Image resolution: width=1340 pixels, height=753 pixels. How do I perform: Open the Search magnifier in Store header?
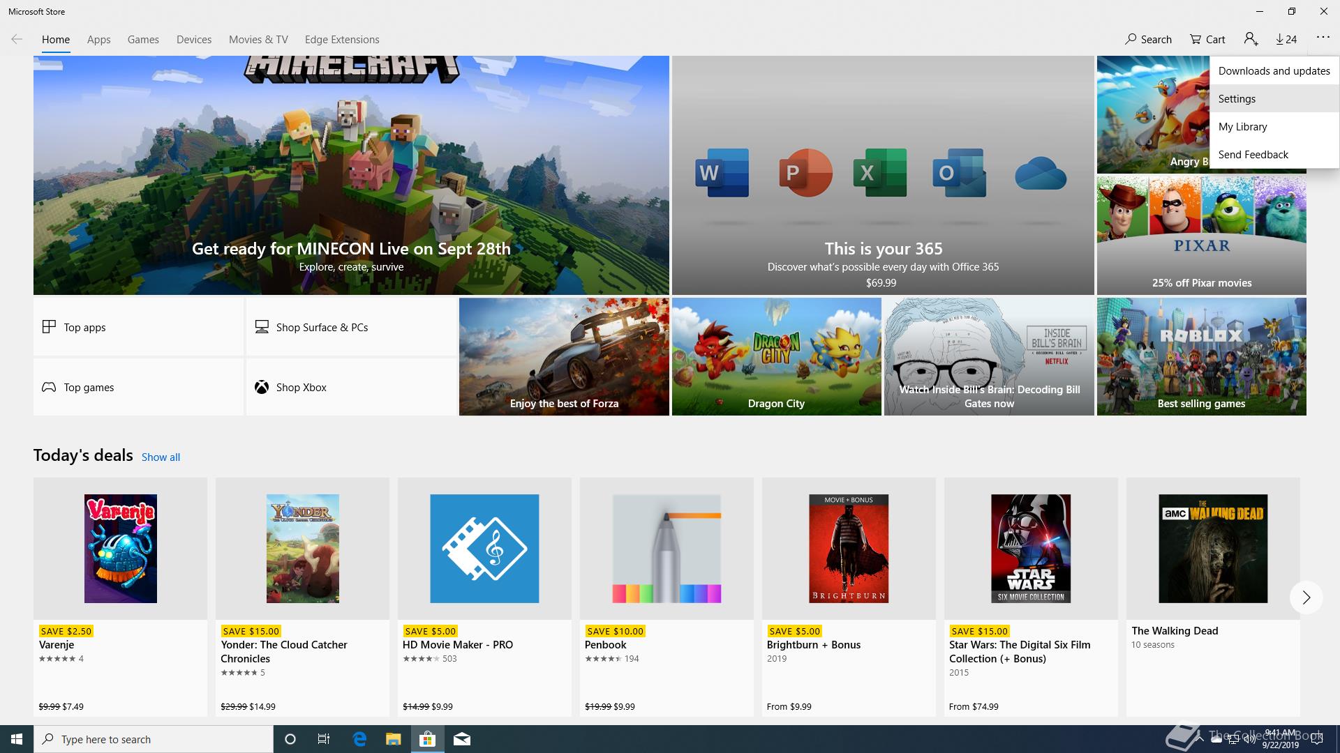[1148, 39]
